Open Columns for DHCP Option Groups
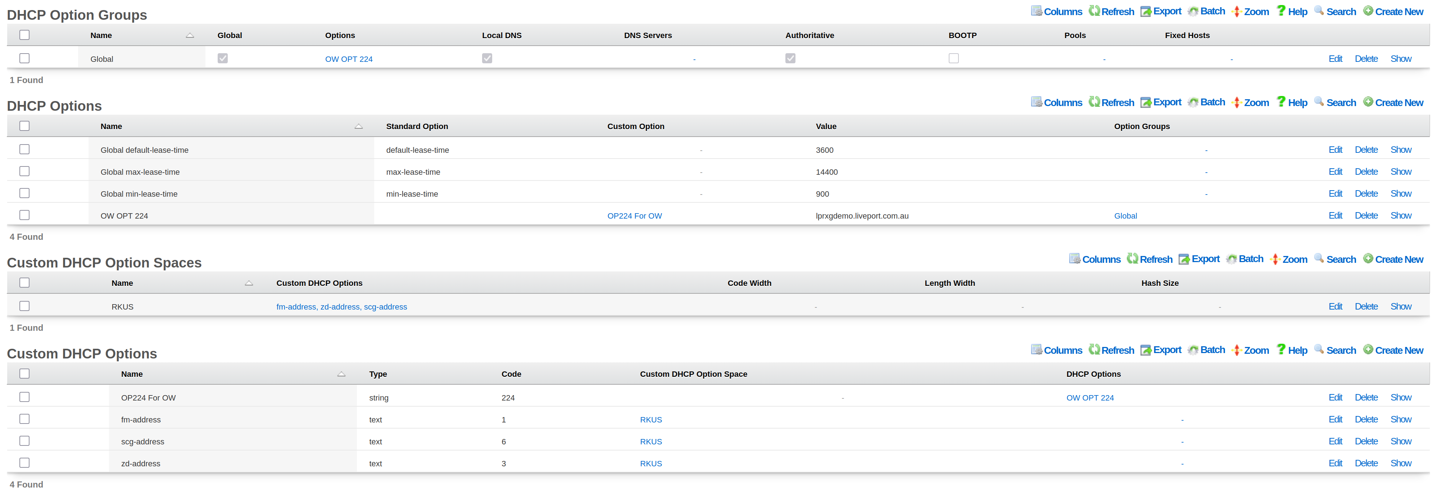The height and width of the screenshot is (494, 1433). pyautogui.click(x=1056, y=12)
